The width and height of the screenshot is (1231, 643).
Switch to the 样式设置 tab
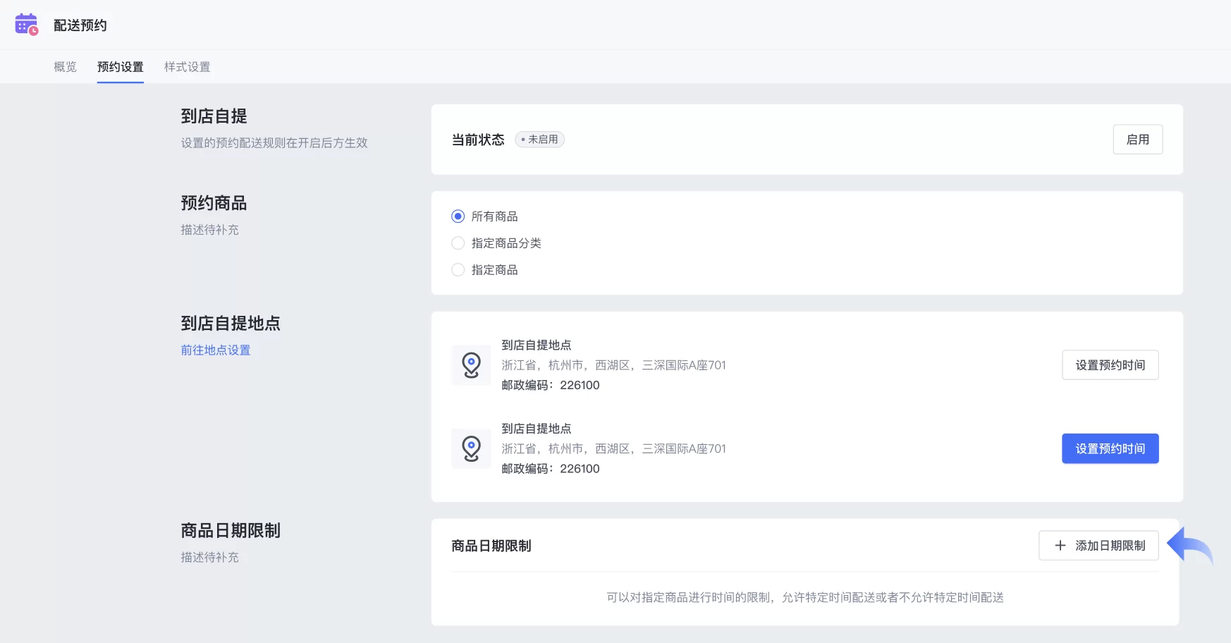pos(186,66)
